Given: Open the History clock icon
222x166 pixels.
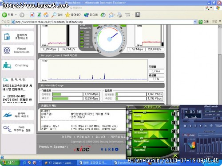Looking at the screenshot, I should [x=103, y=15].
